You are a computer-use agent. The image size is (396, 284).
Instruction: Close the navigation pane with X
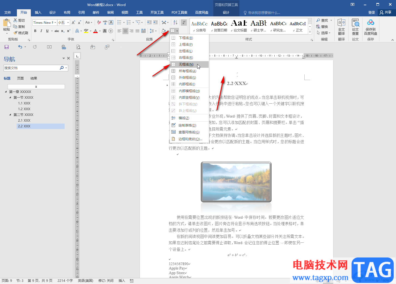tap(68, 58)
